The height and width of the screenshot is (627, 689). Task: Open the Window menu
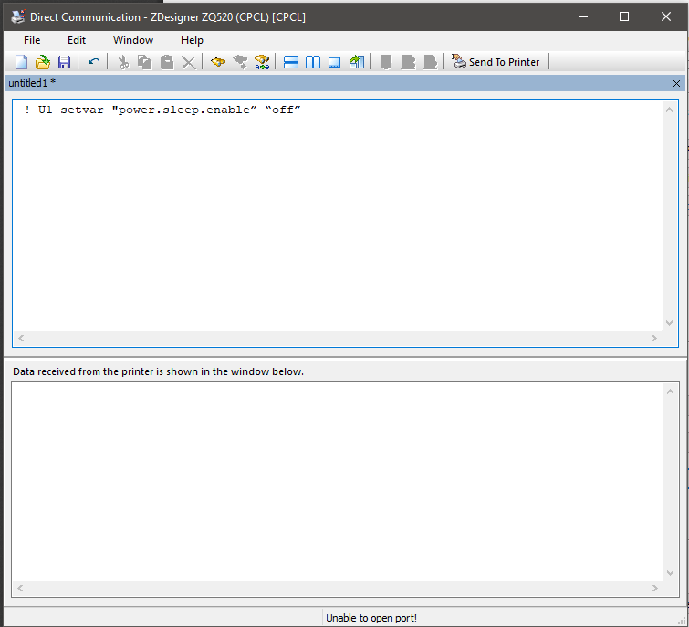point(133,40)
